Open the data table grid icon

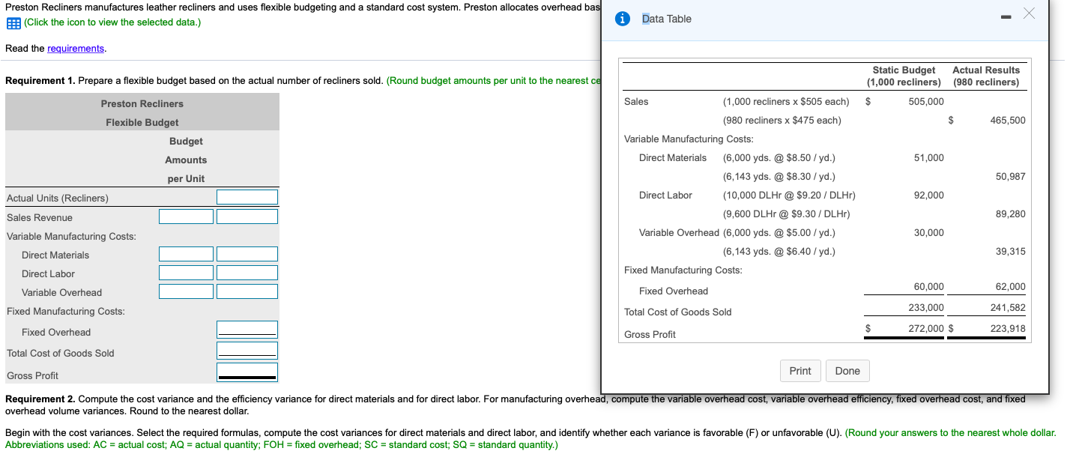coord(13,22)
